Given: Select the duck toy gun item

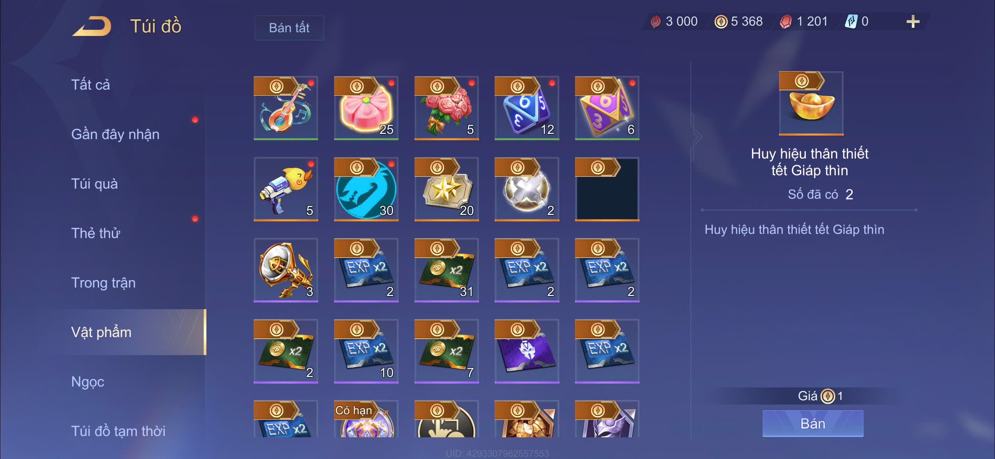Looking at the screenshot, I should pyautogui.click(x=286, y=189).
